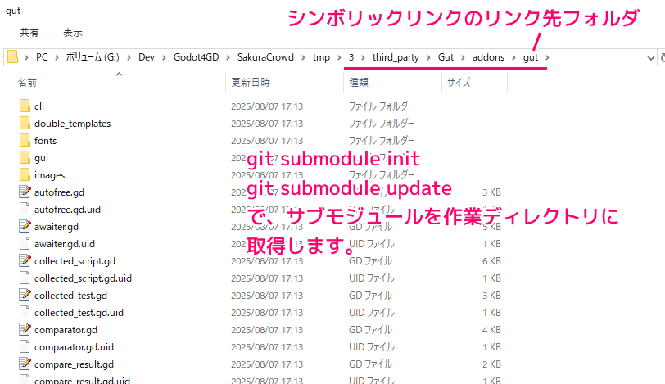Sort files by 名前 column header
Screen dimensions: 665x384
(28, 83)
